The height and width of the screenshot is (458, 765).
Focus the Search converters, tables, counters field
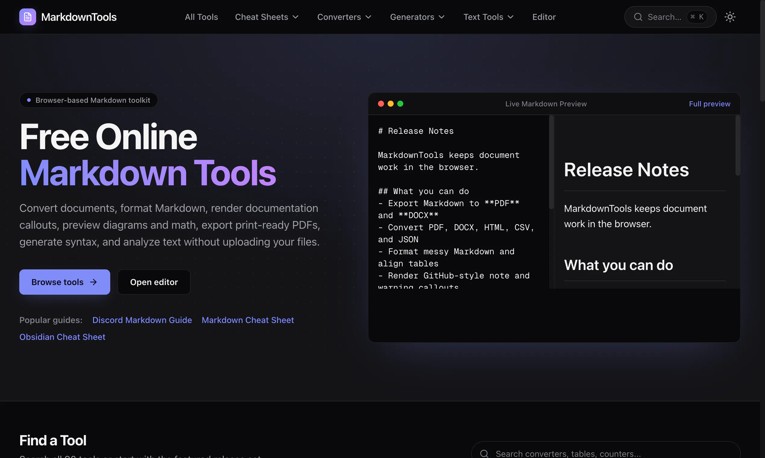(606, 450)
